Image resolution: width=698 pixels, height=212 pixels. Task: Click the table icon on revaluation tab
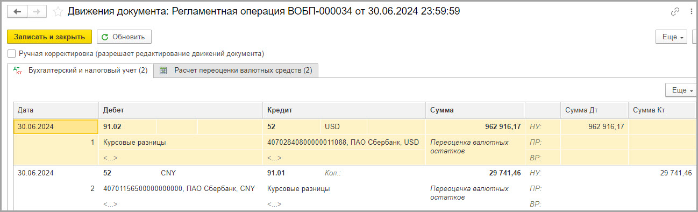click(x=163, y=70)
